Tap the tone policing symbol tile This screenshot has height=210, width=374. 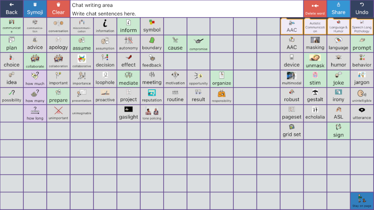(x=152, y=113)
